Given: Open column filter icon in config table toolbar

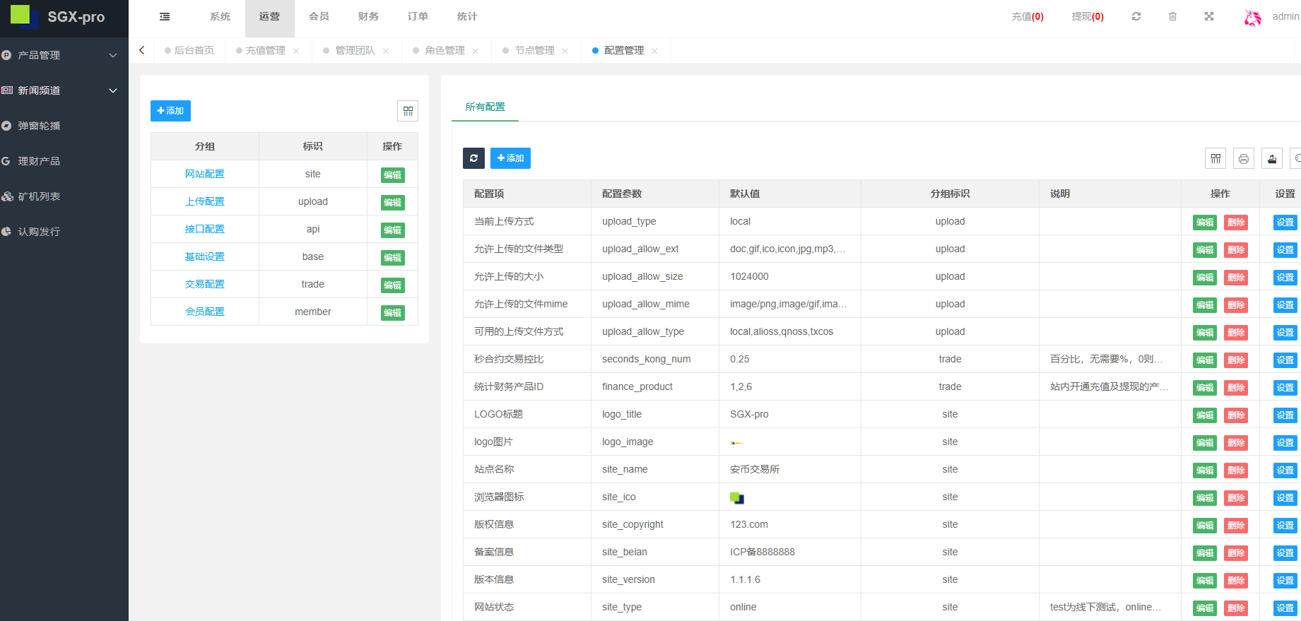Looking at the screenshot, I should 1215,159.
